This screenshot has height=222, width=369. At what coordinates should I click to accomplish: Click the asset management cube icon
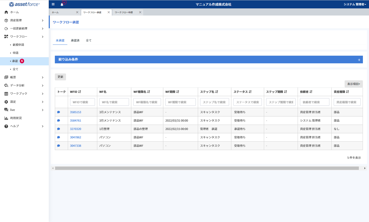click(x=6, y=20)
